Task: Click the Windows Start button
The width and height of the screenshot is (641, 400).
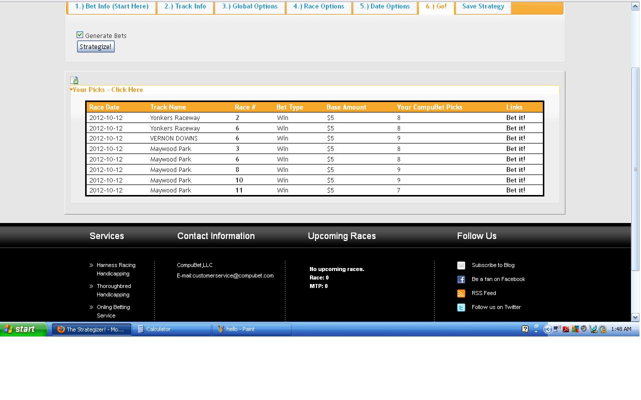Action: tap(23, 329)
